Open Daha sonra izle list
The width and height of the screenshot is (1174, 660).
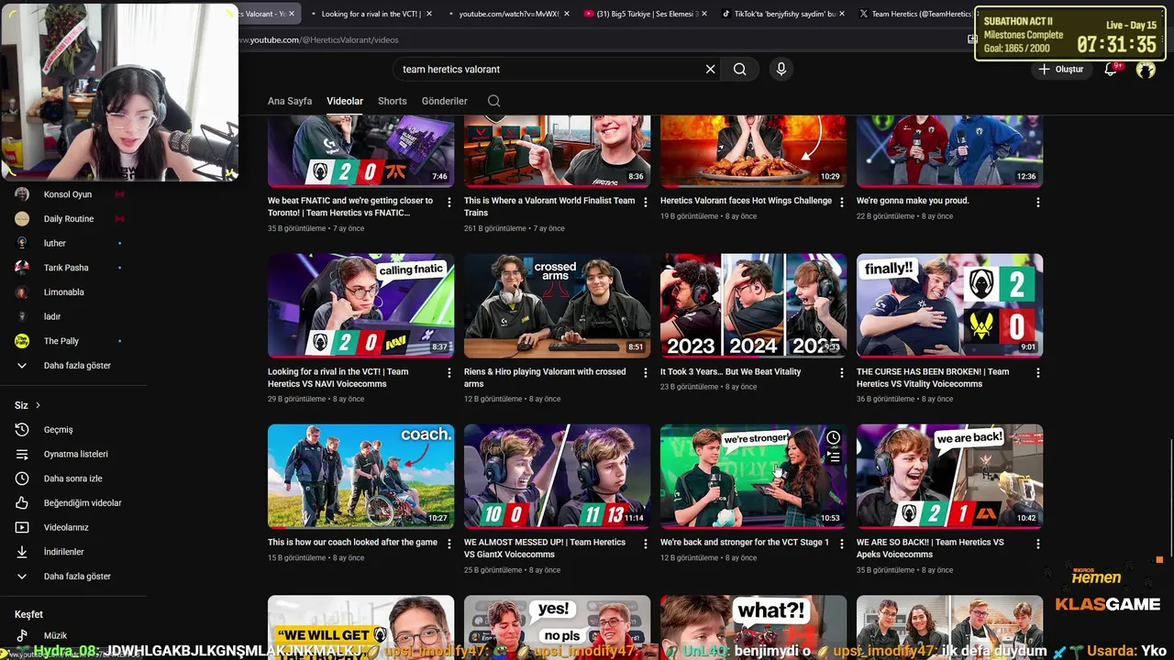(72, 478)
